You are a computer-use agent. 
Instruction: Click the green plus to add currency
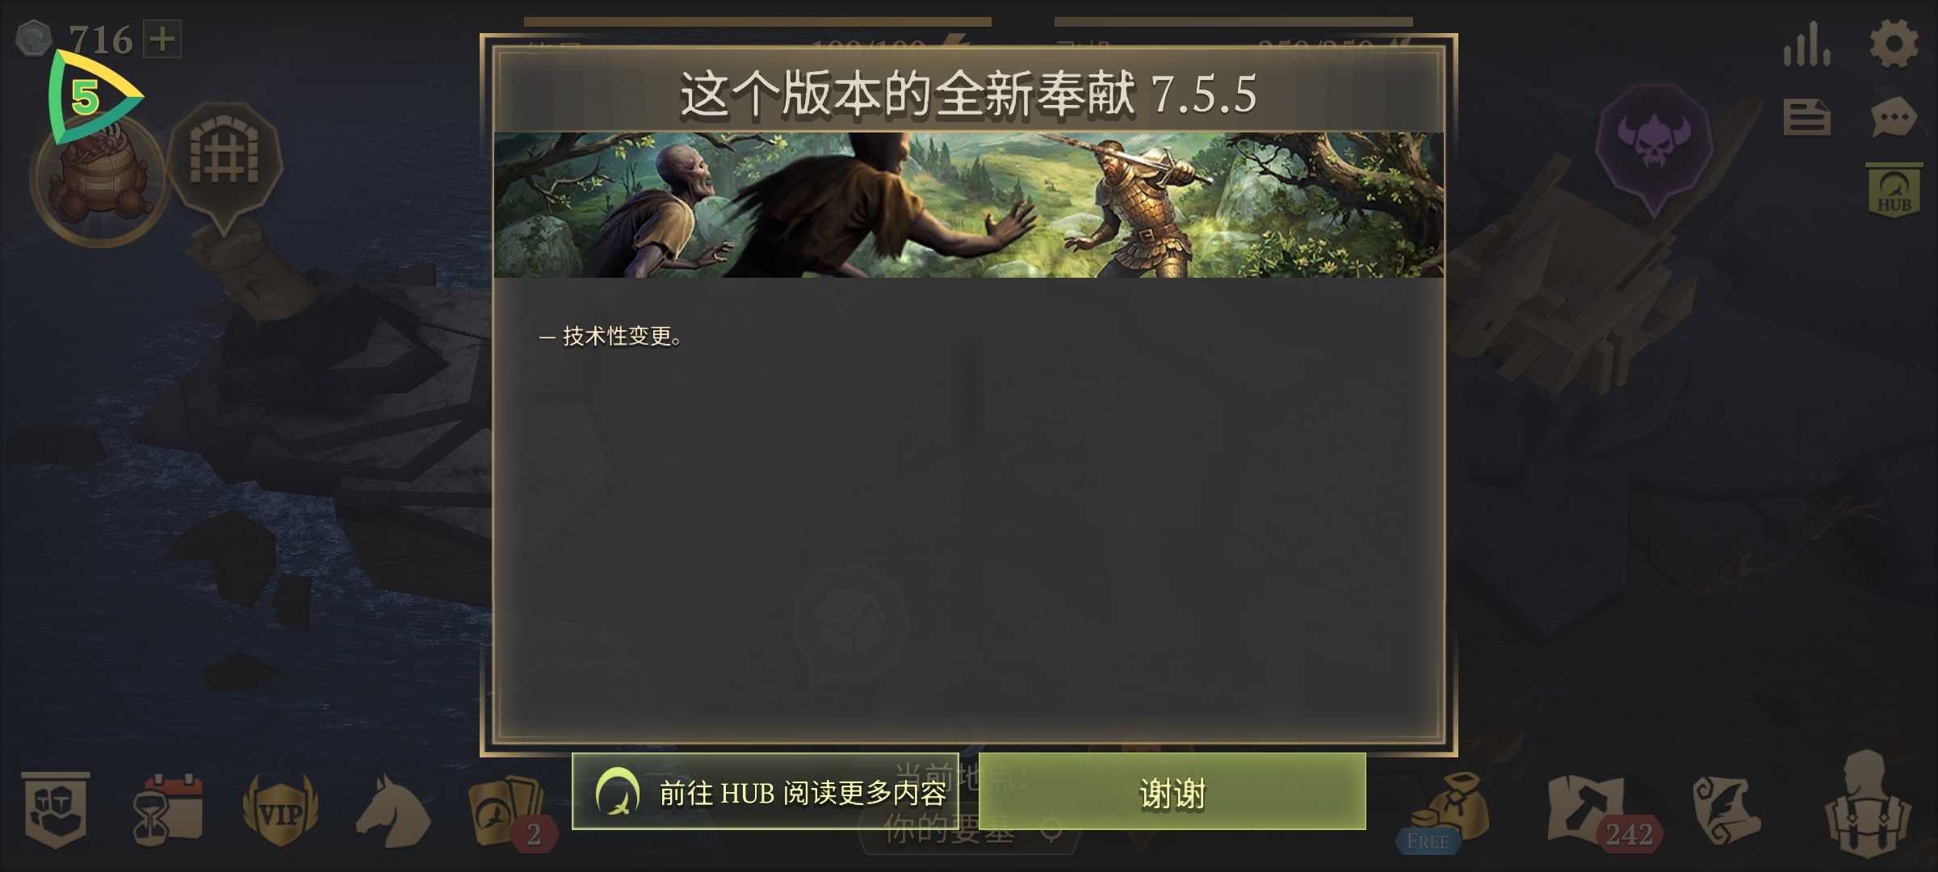[162, 39]
